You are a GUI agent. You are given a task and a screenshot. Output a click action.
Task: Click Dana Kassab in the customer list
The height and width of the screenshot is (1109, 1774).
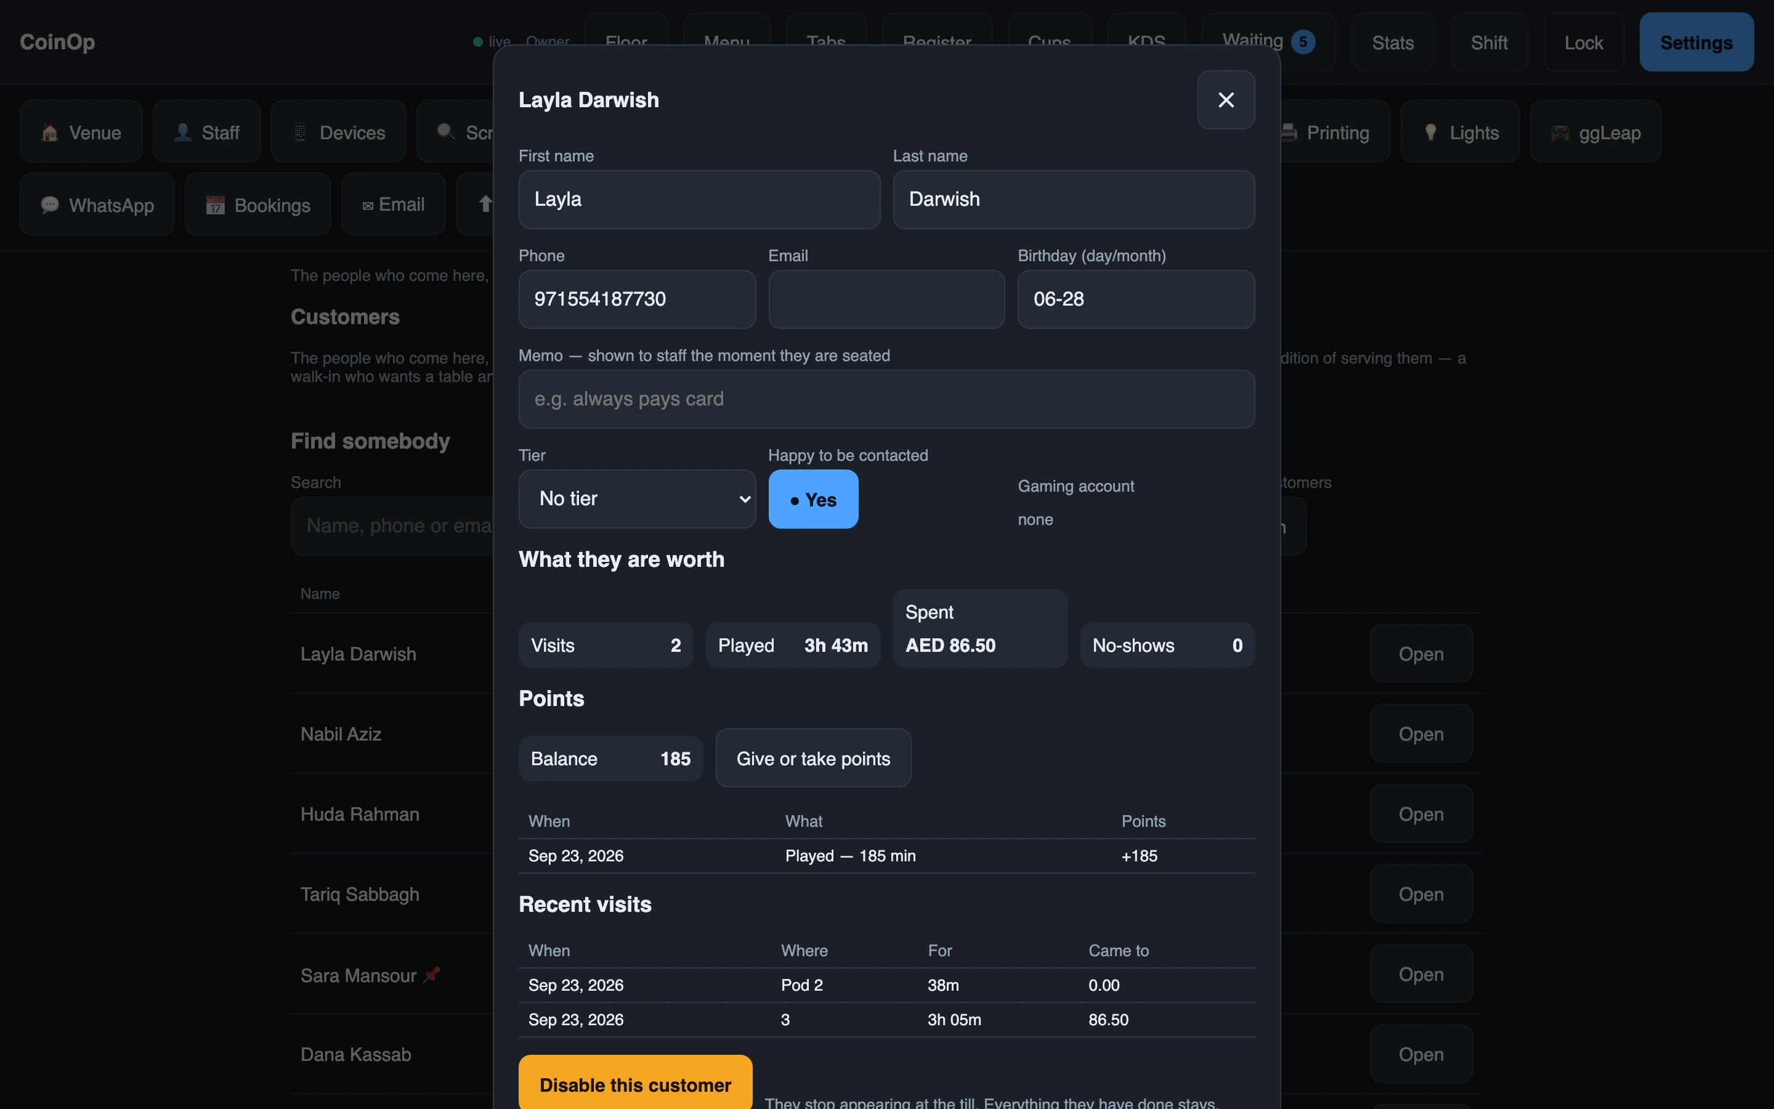[x=355, y=1055]
